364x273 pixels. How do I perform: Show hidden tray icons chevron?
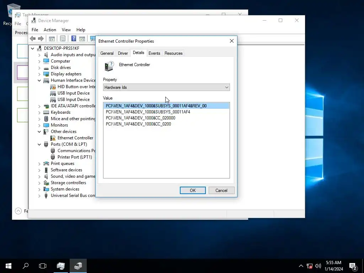tap(301, 266)
